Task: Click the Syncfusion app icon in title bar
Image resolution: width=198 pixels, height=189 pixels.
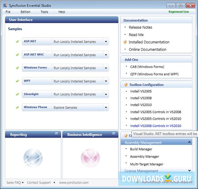Action: pyautogui.click(x=5, y=5)
